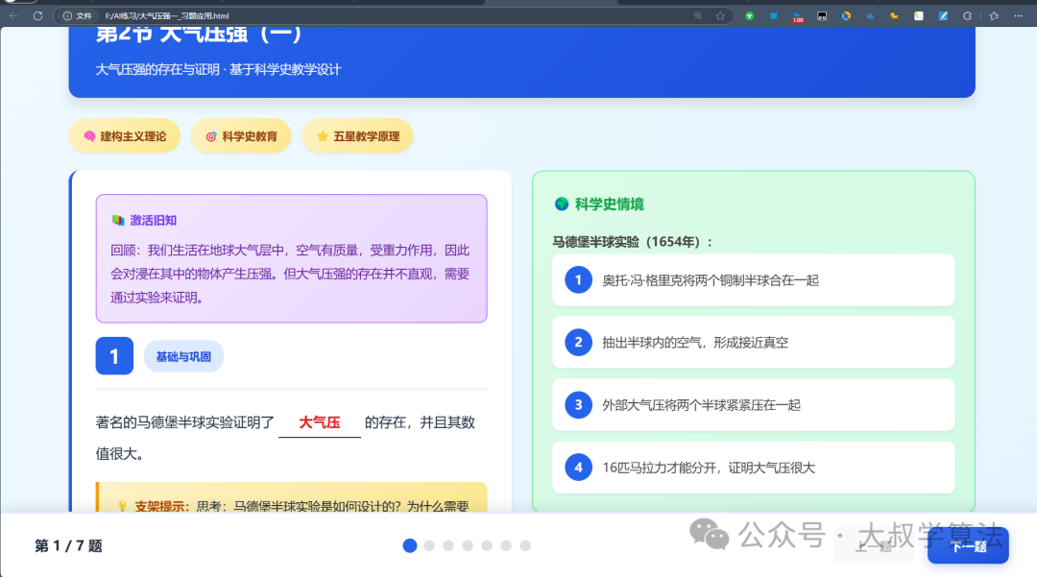Click numbered badge 1 beside 基础与巩固
The width and height of the screenshot is (1037, 577).
coord(114,355)
